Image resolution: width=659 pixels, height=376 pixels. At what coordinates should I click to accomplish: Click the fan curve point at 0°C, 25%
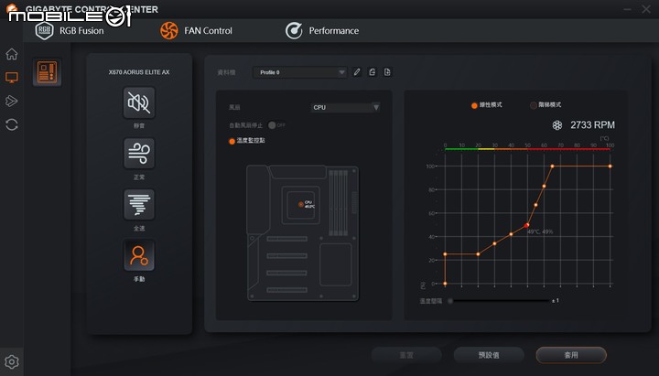click(445, 254)
